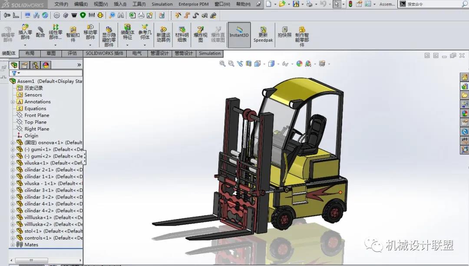
Task: Select Right Plane in the tree
Action: (x=37, y=129)
